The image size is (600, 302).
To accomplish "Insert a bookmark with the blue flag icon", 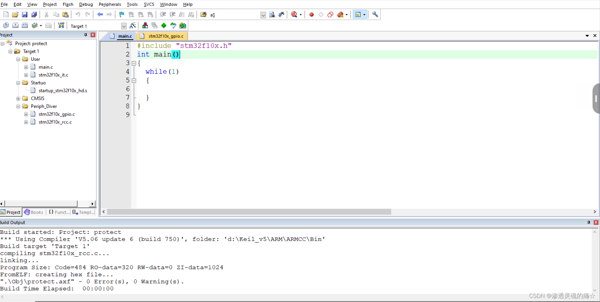I will tap(121, 14).
